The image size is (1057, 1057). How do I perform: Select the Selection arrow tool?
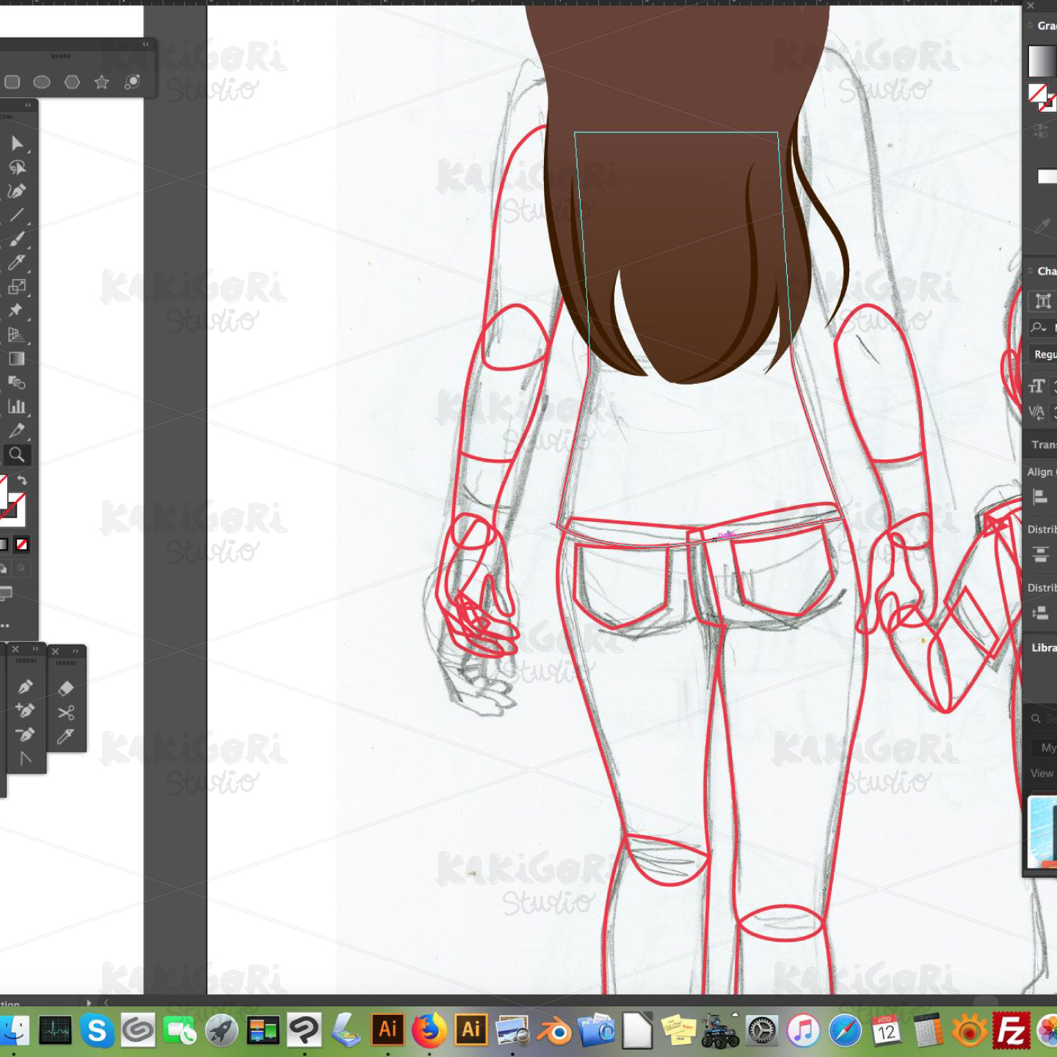18,144
